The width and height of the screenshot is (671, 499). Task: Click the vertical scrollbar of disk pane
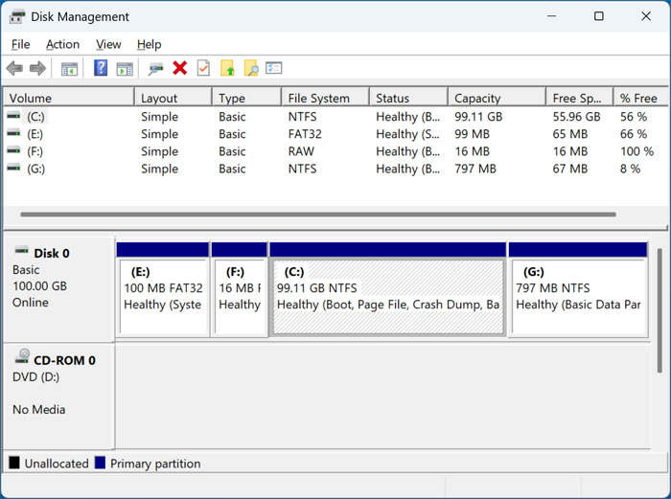[660, 311]
